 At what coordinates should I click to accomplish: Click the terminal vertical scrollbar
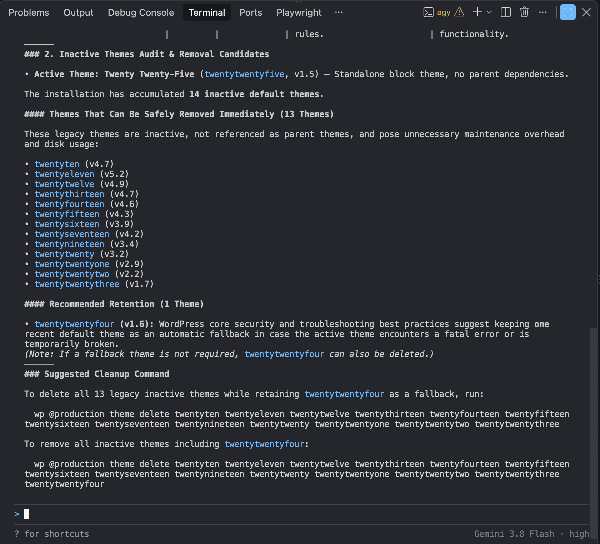(593, 433)
